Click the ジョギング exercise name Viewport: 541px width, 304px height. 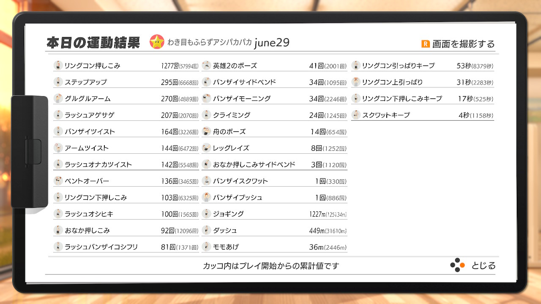228,214
